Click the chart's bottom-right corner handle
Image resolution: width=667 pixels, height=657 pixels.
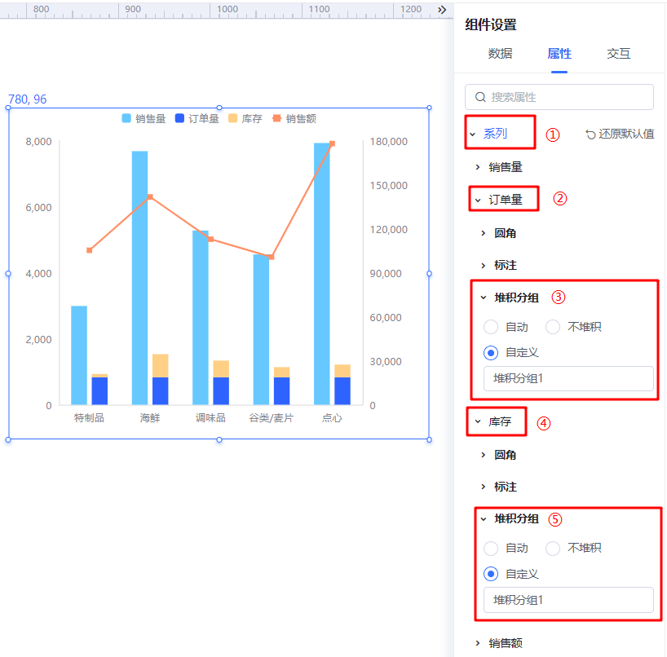point(429,439)
